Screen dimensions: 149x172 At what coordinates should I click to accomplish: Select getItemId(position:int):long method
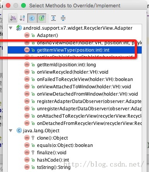click(75, 64)
